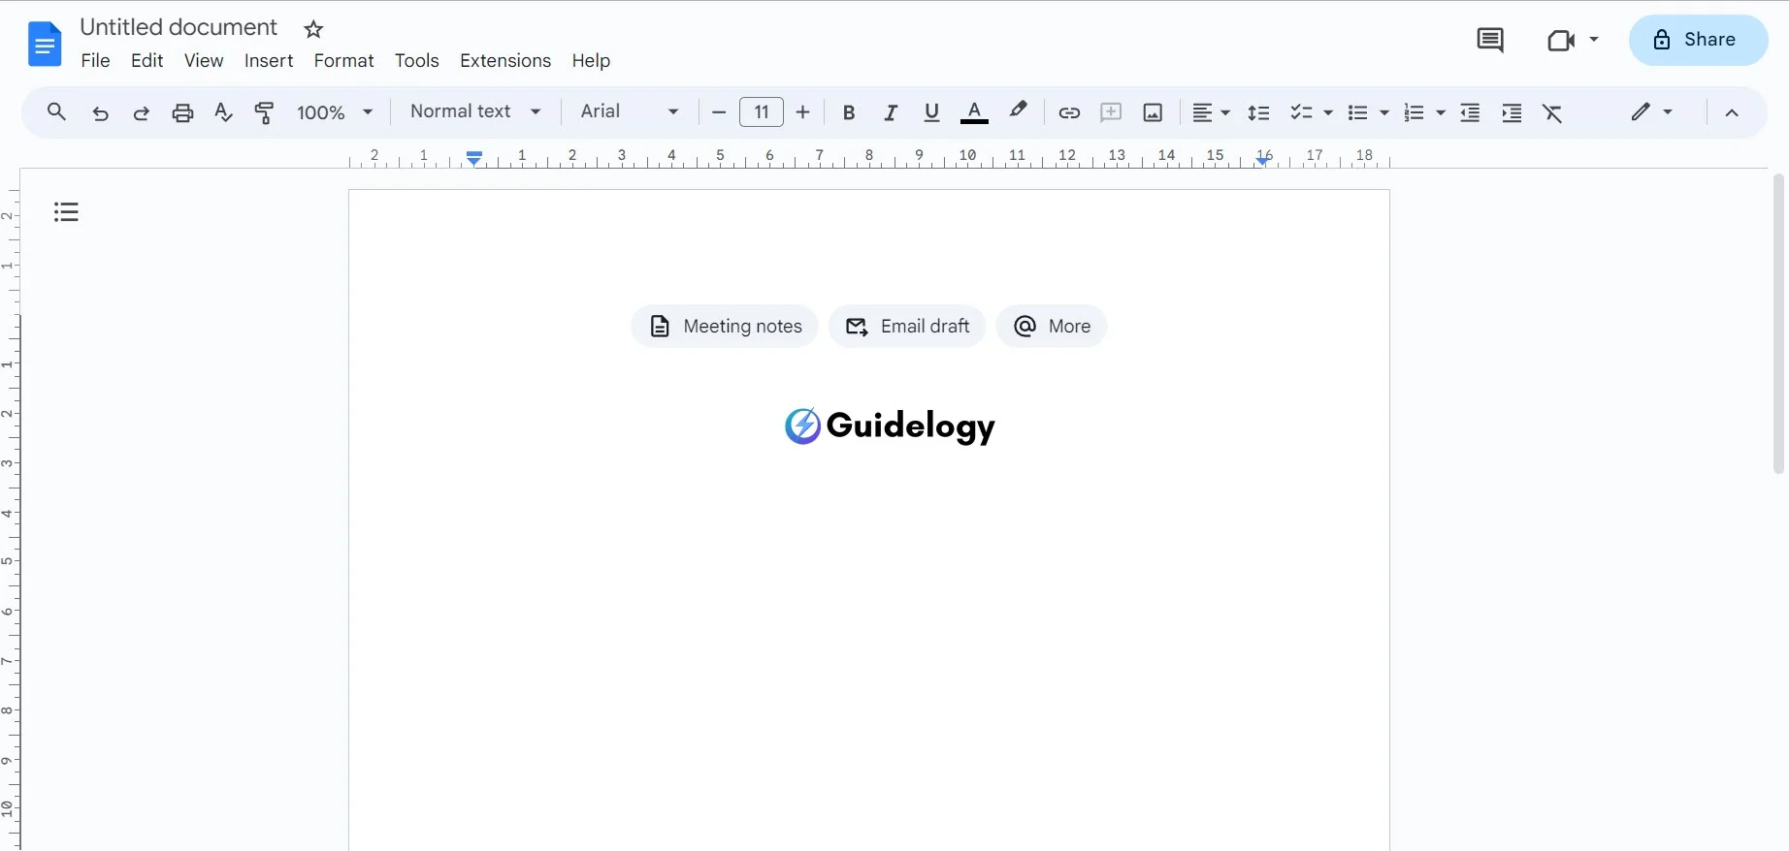
Task: Star the Untitled document
Action: pyautogui.click(x=313, y=29)
